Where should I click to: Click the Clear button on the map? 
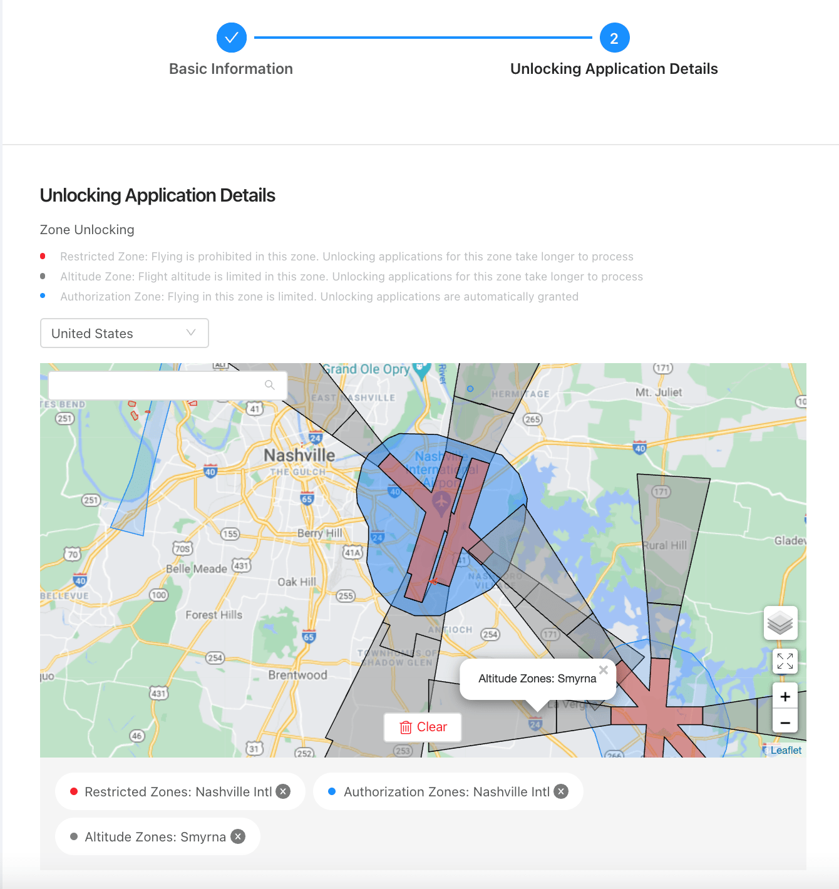pos(423,727)
